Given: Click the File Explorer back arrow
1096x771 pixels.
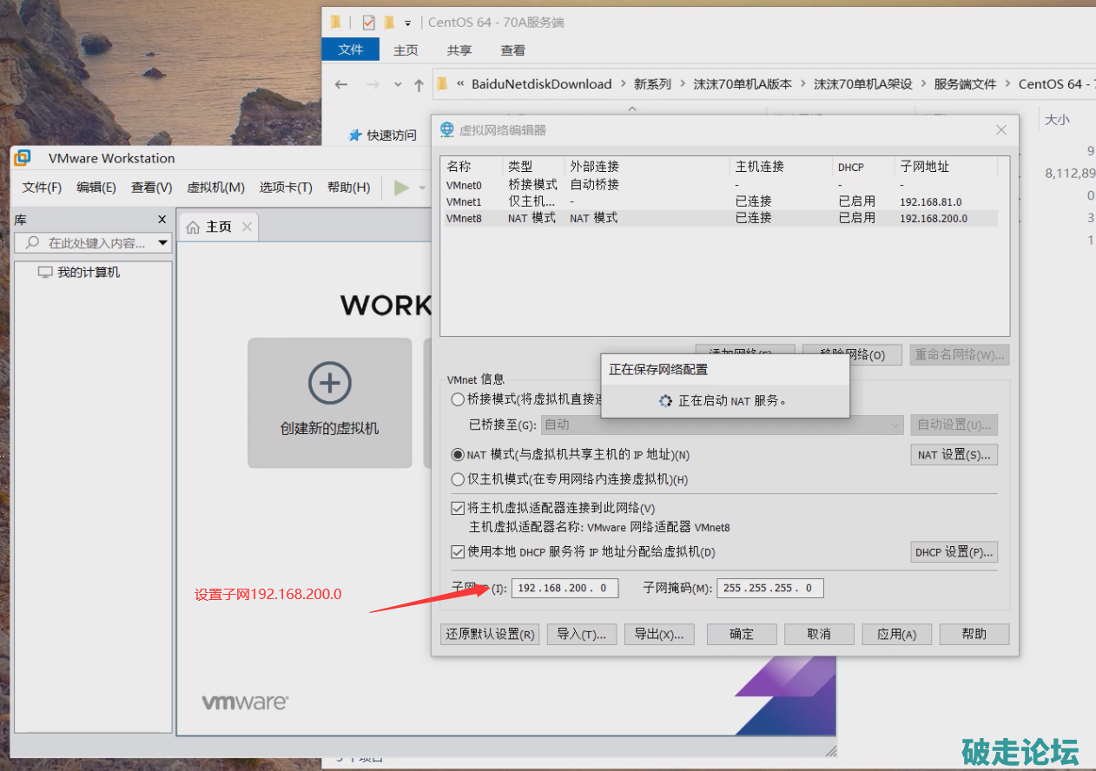Looking at the screenshot, I should (341, 84).
